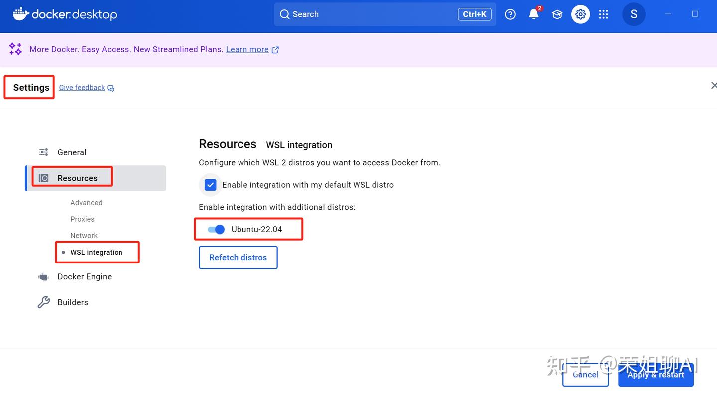Open the apps grid icon
Image resolution: width=717 pixels, height=394 pixels.
click(x=604, y=14)
